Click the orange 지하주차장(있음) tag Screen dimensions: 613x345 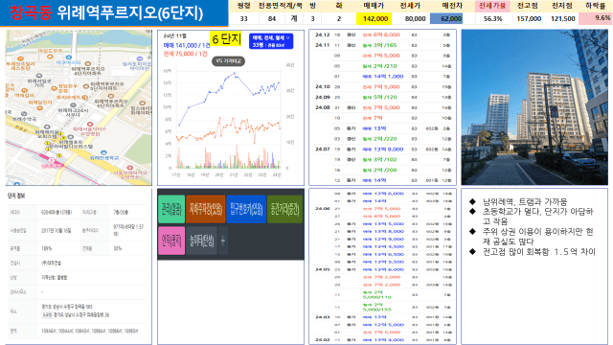click(x=206, y=209)
